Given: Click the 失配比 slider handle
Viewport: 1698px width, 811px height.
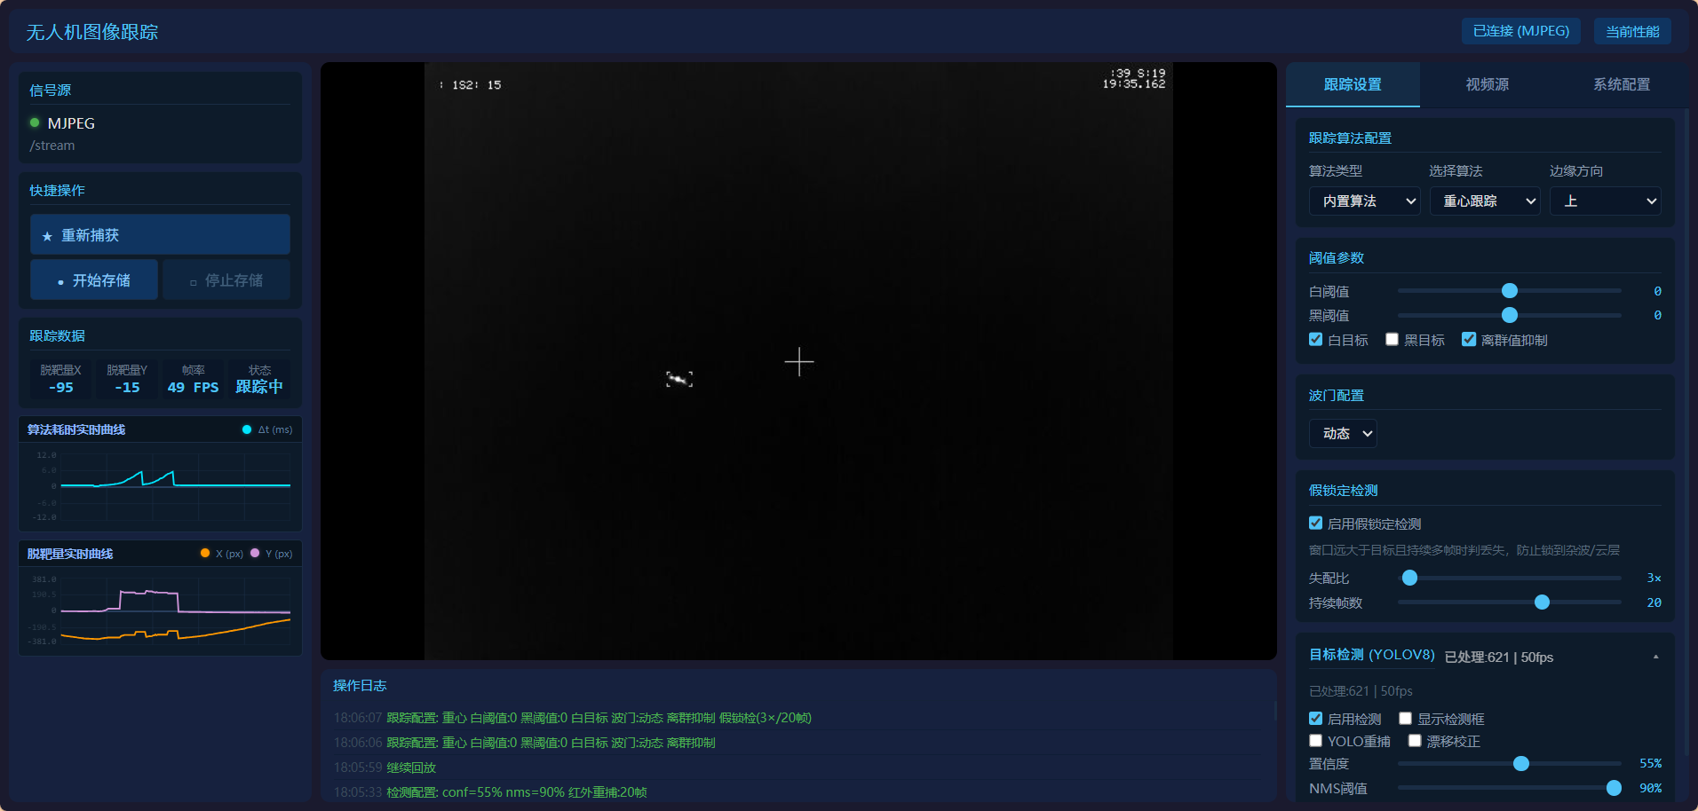Looking at the screenshot, I should [1409, 578].
